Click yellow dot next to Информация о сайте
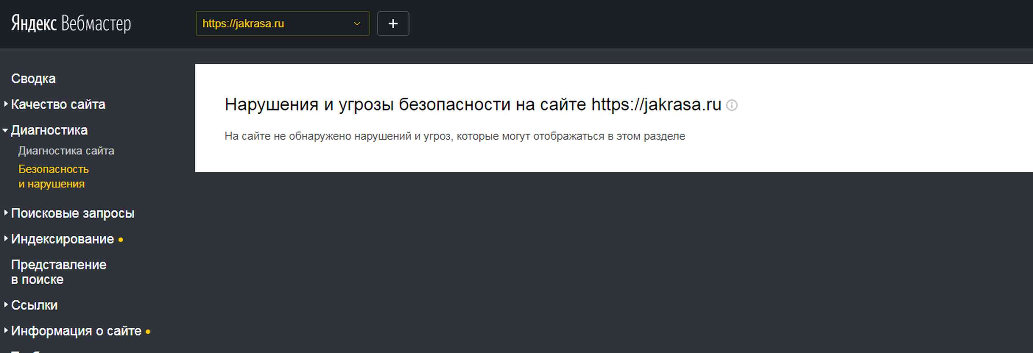 click(148, 331)
